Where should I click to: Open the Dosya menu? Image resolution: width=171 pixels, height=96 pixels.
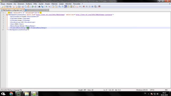tap(3, 4)
